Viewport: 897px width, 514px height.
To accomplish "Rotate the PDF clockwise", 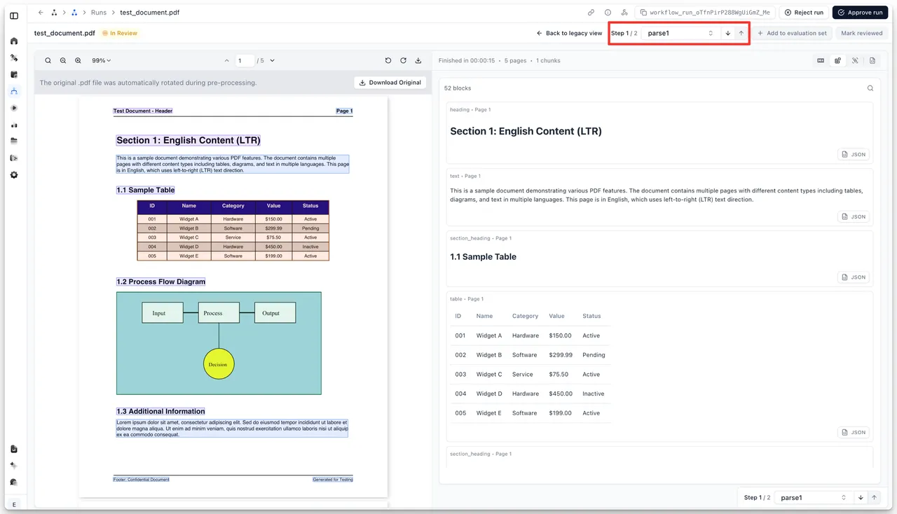I will pyautogui.click(x=403, y=61).
